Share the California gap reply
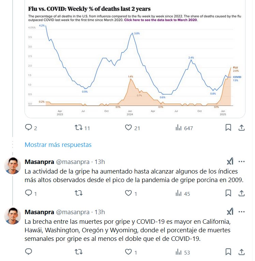This screenshot has height=261, width=255. (x=241, y=252)
